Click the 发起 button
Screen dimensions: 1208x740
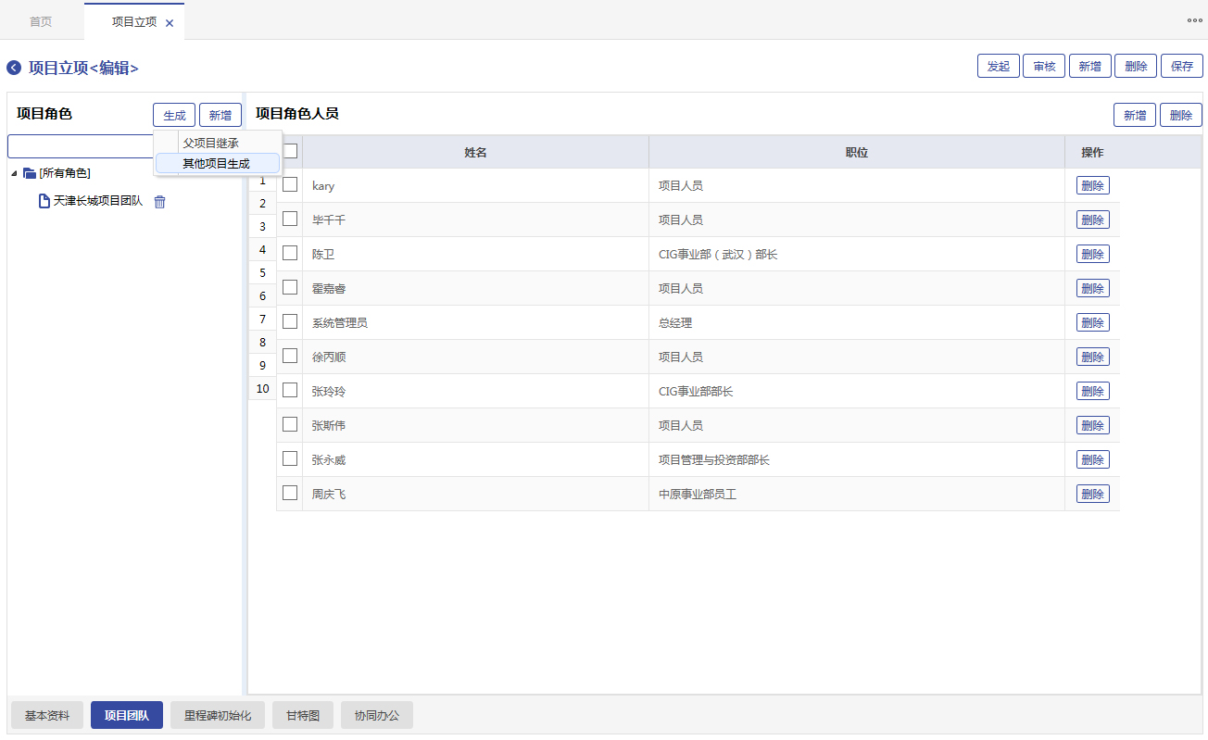998,67
